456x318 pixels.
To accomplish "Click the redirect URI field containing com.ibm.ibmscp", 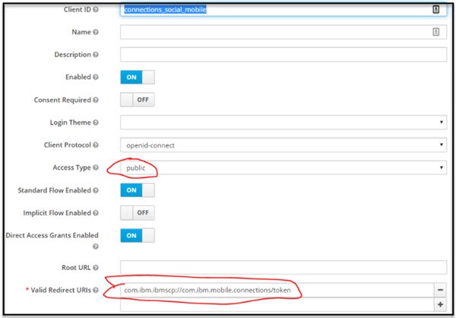I will (x=277, y=290).
